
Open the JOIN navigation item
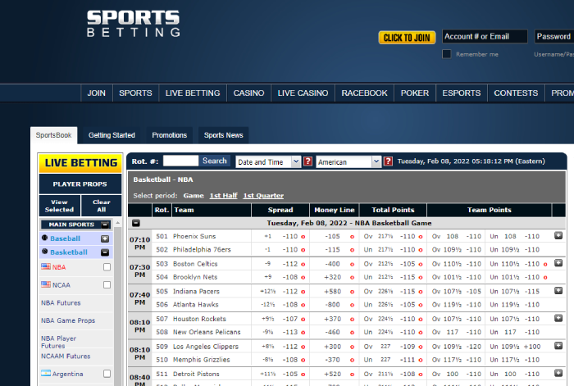(x=96, y=93)
